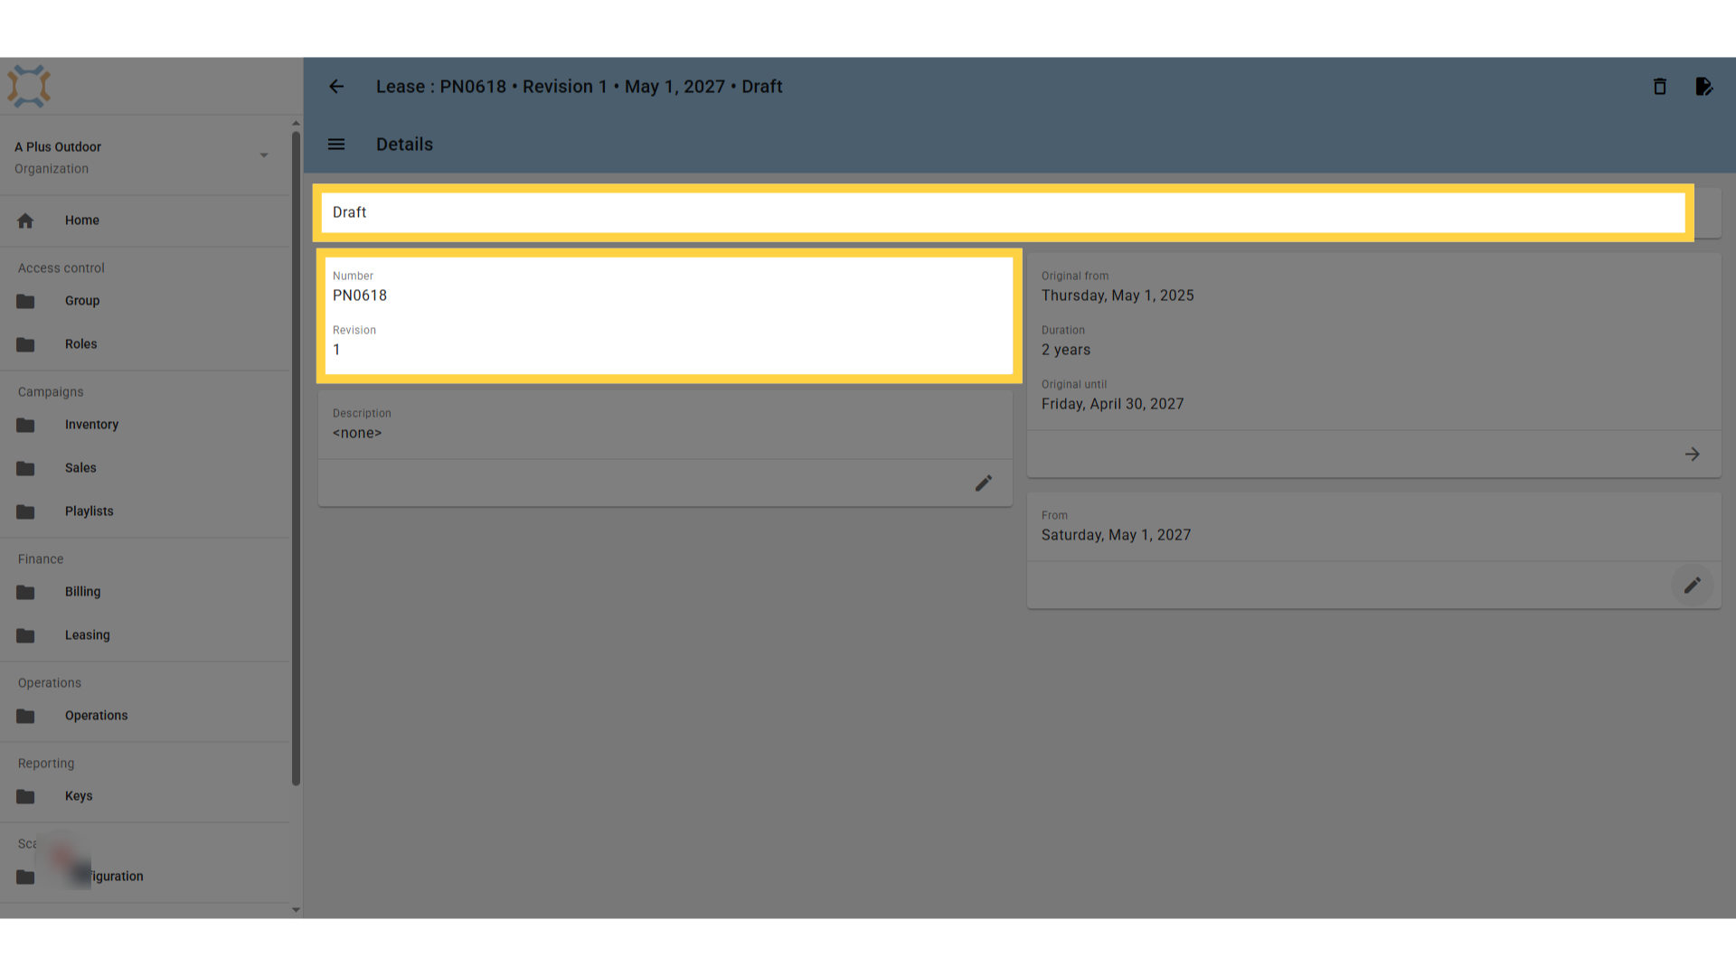Image resolution: width=1736 pixels, height=976 pixels.
Task: Edit the From date with pencil icon
Action: point(1693,586)
